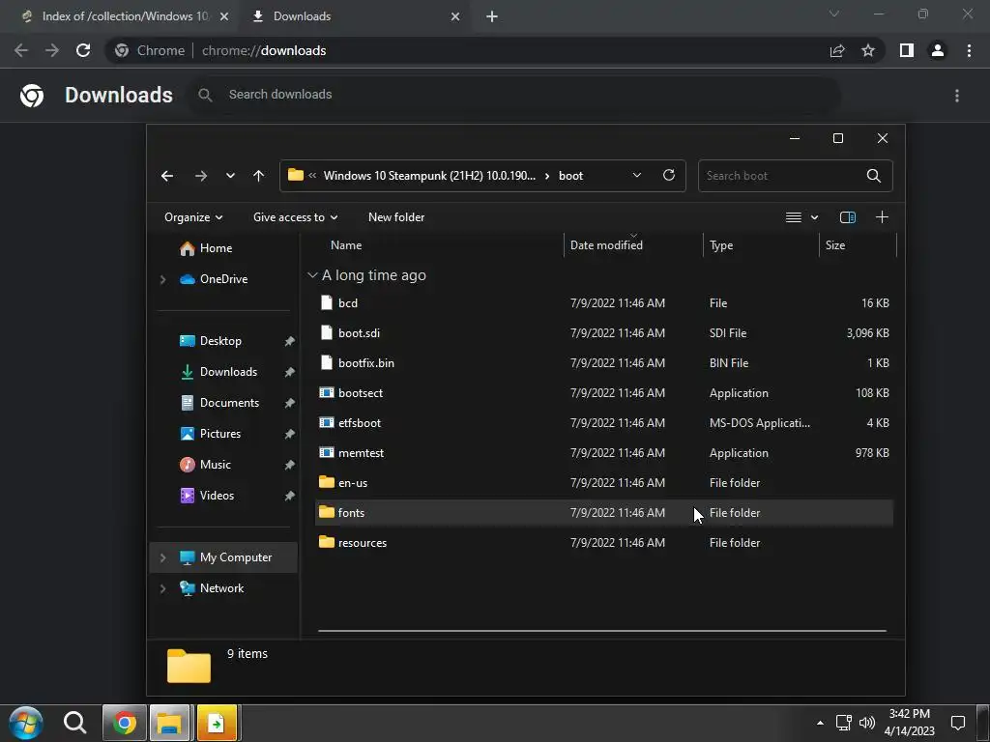Select the memtest application icon
This screenshot has height=742, width=990.
pos(327,452)
